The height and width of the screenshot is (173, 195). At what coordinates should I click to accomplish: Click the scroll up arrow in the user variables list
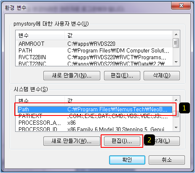176,34
